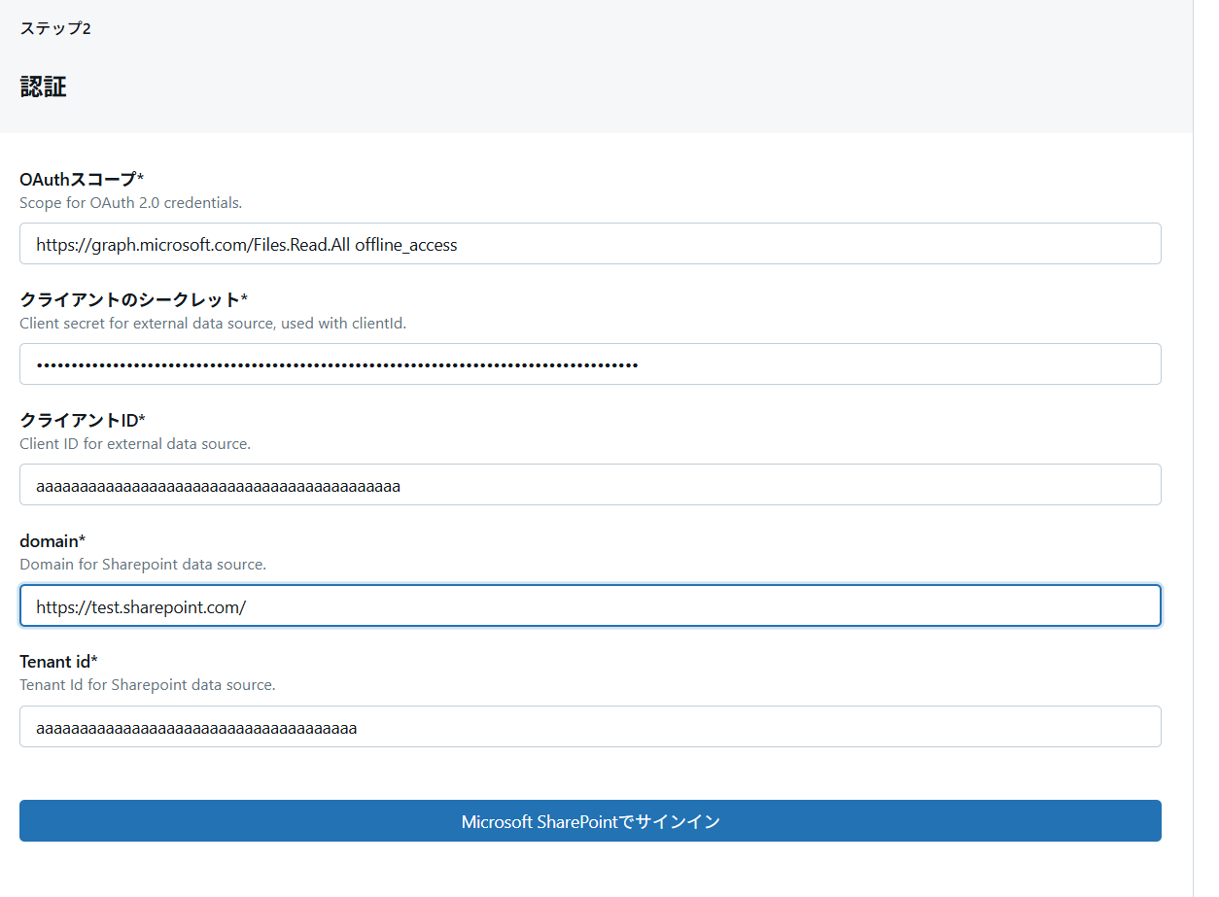Click the 'Client ID for external data source.' hint
The image size is (1219, 897).
(135, 444)
